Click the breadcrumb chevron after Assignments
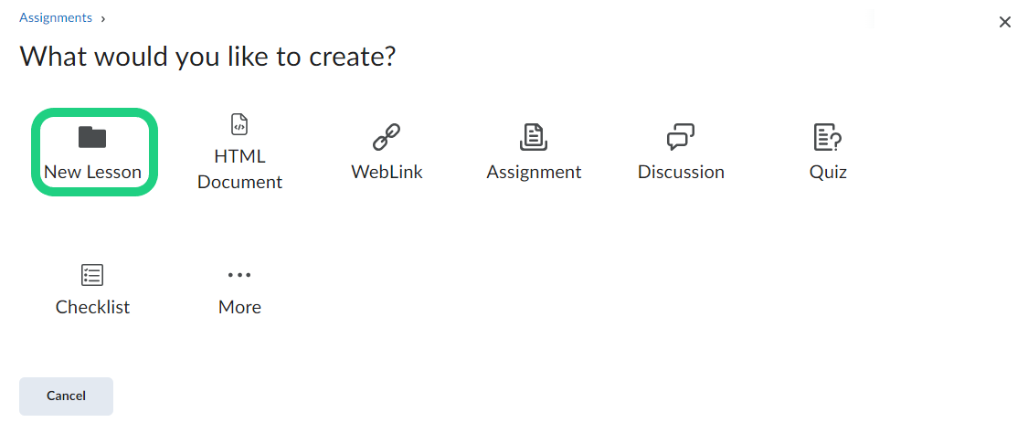The width and height of the screenshot is (1028, 433). coord(103,18)
